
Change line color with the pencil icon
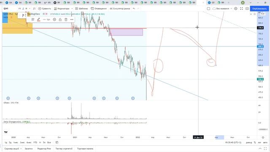[38, 19]
